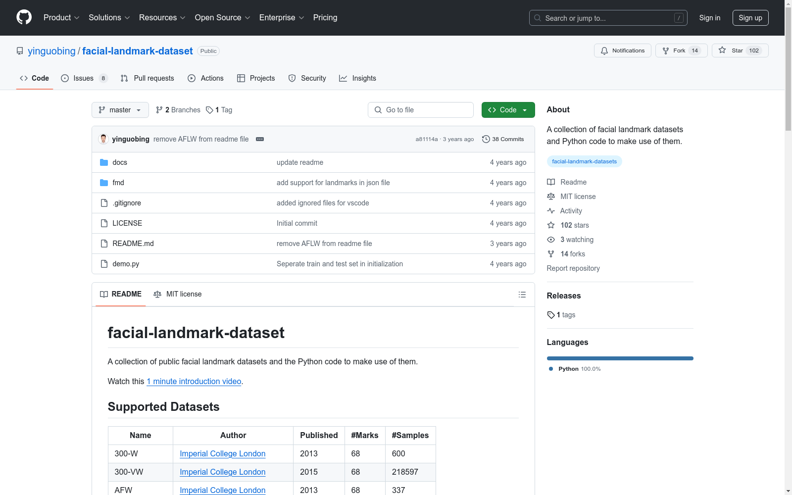Screen dimensions: 792x495
Task: Switch to the Pull requests tab
Action: click(148, 78)
